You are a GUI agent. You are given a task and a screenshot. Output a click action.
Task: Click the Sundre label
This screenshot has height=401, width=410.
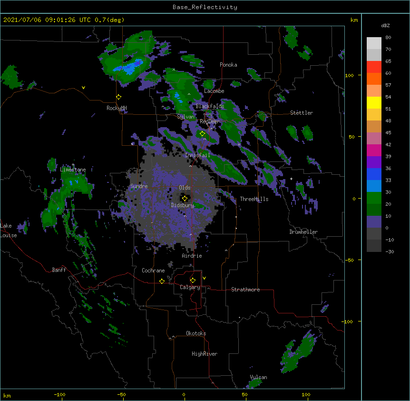click(139, 186)
